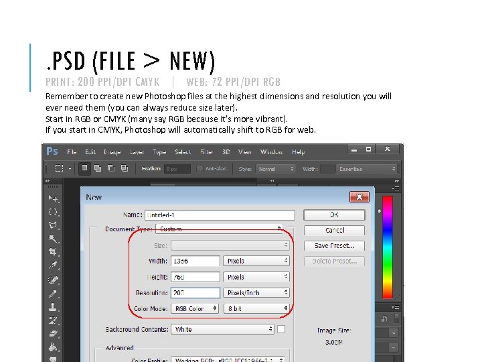Screen dimensions: 482x362
Task: Click Cancel in the New dialog
Action: click(334, 230)
